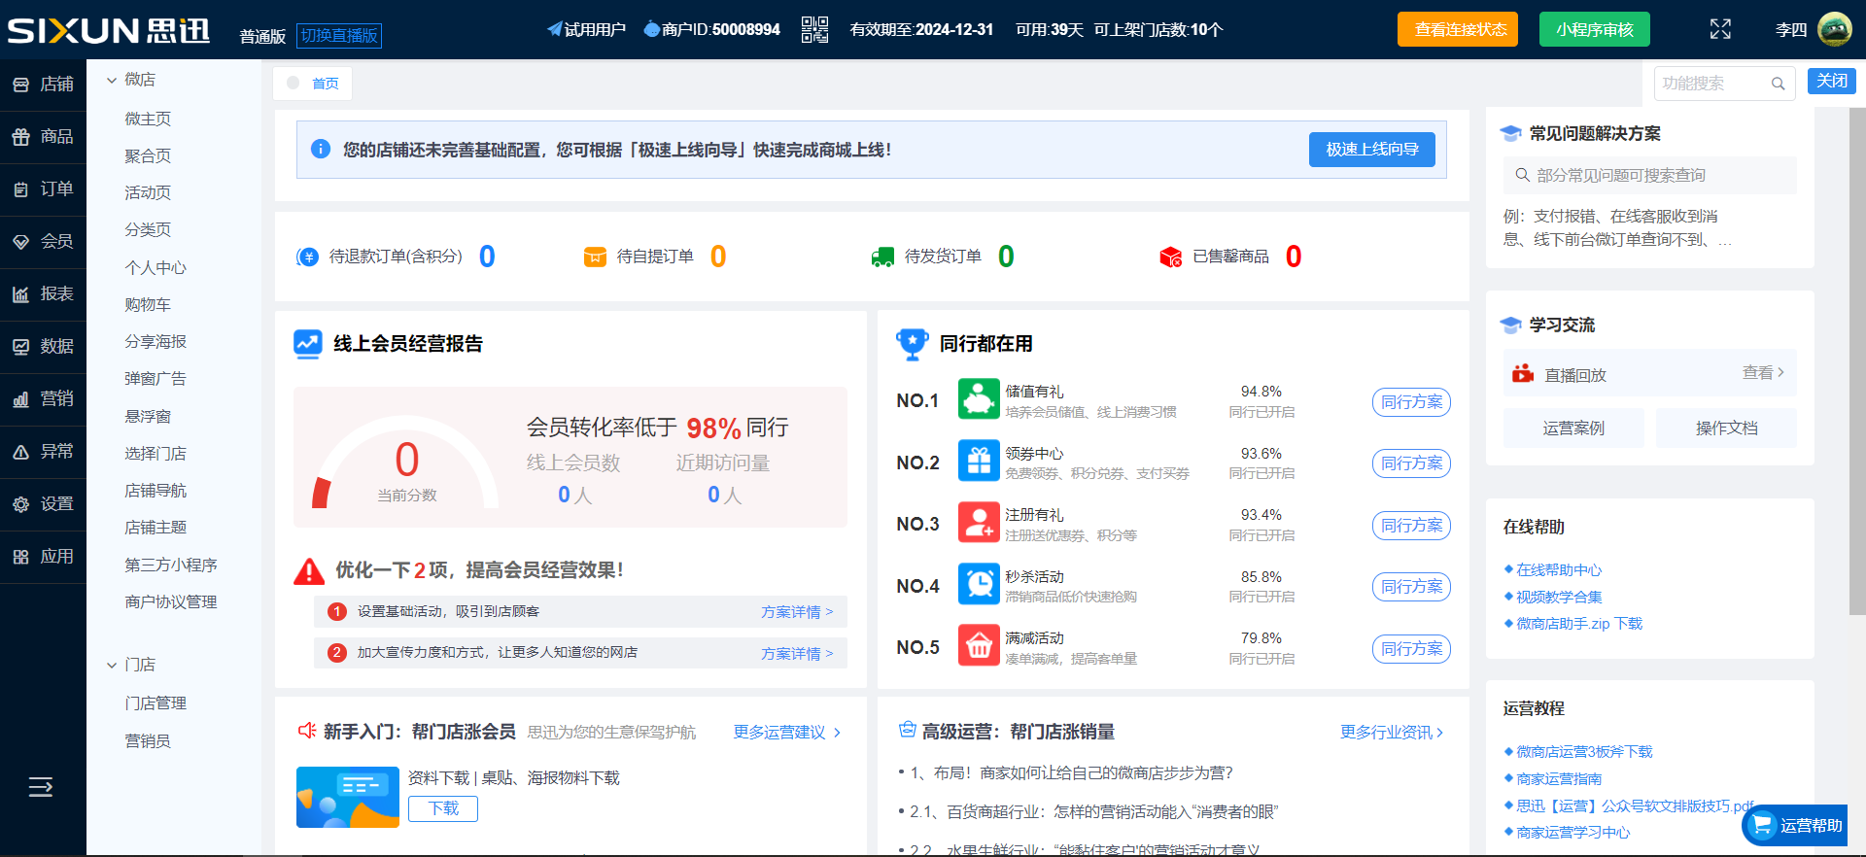Click the 线上会员经营报告 chart icon
This screenshot has width=1866, height=857.
pos(308,344)
